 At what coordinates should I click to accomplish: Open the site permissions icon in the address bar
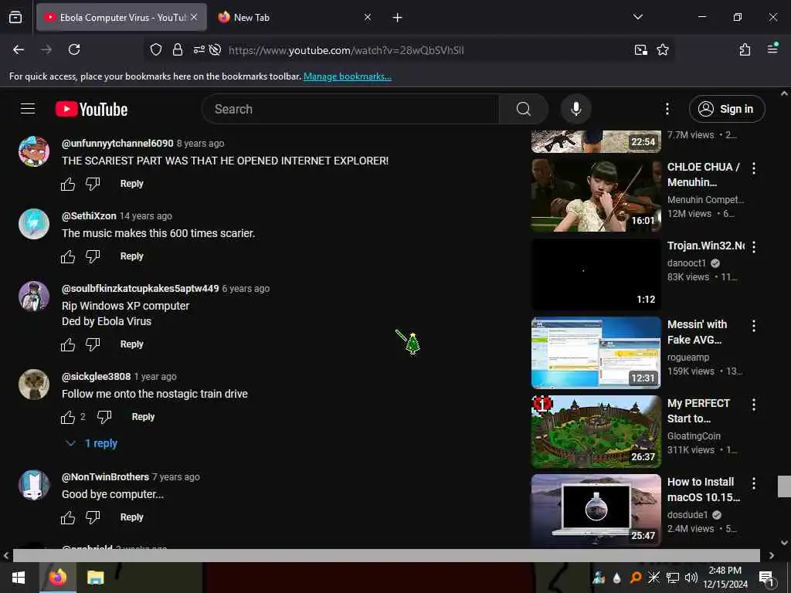pyautogui.click(x=199, y=49)
